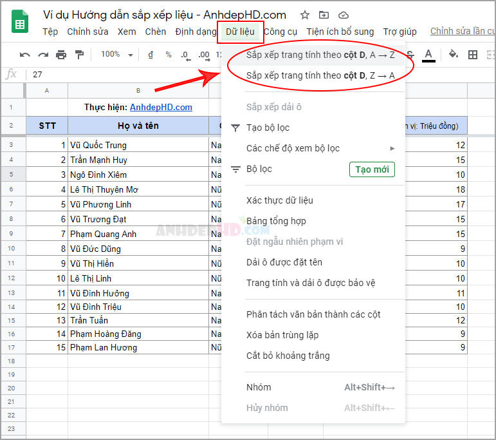The width and height of the screenshot is (496, 440).
Task: Select cell Vũ Phương Linh
Action: click(x=138, y=204)
